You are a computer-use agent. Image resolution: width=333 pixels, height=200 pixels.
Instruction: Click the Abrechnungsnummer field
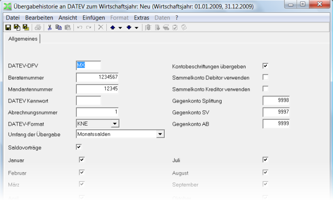(97, 112)
